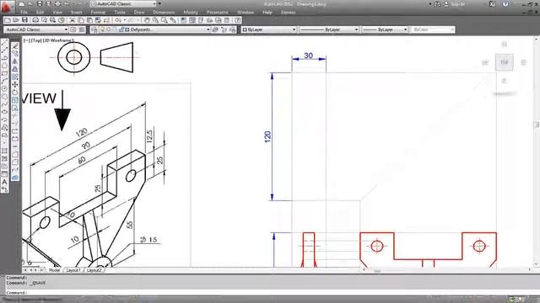This screenshot has width=540, height=303.
Task: Click the Open file icon in Standard toolbar
Action: [x=16, y=20]
